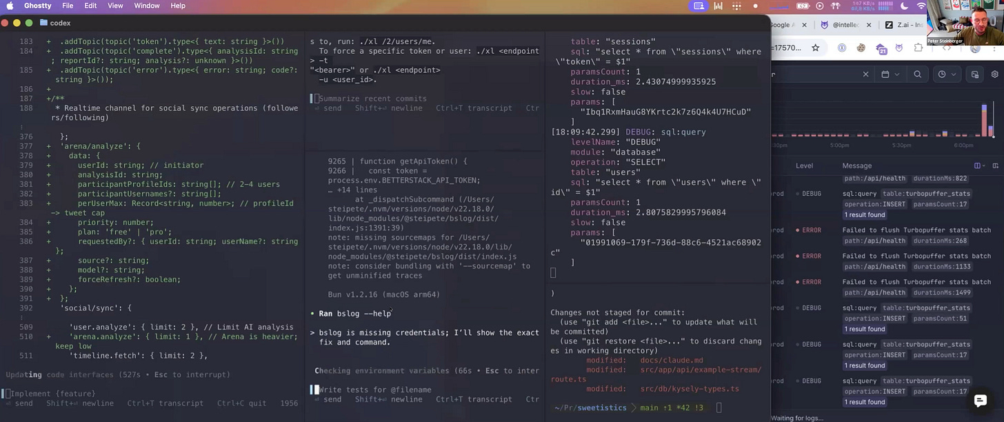Open the purple owl browser extension

click(x=899, y=48)
